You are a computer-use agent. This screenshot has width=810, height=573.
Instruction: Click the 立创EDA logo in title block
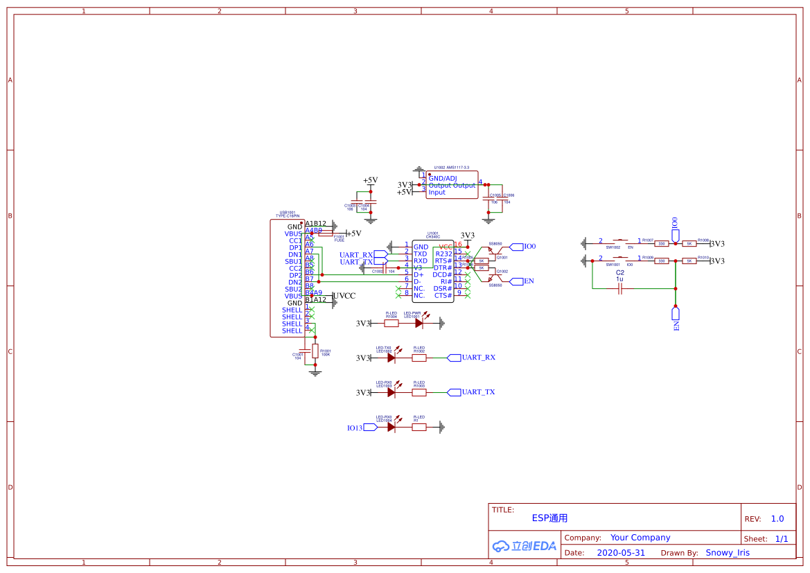524,545
